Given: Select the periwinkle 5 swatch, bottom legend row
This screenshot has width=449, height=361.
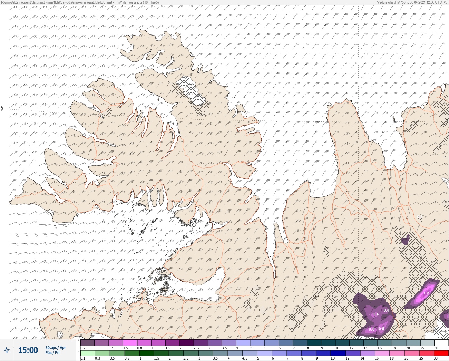Looking at the screenshot, I should tap(264, 353).
